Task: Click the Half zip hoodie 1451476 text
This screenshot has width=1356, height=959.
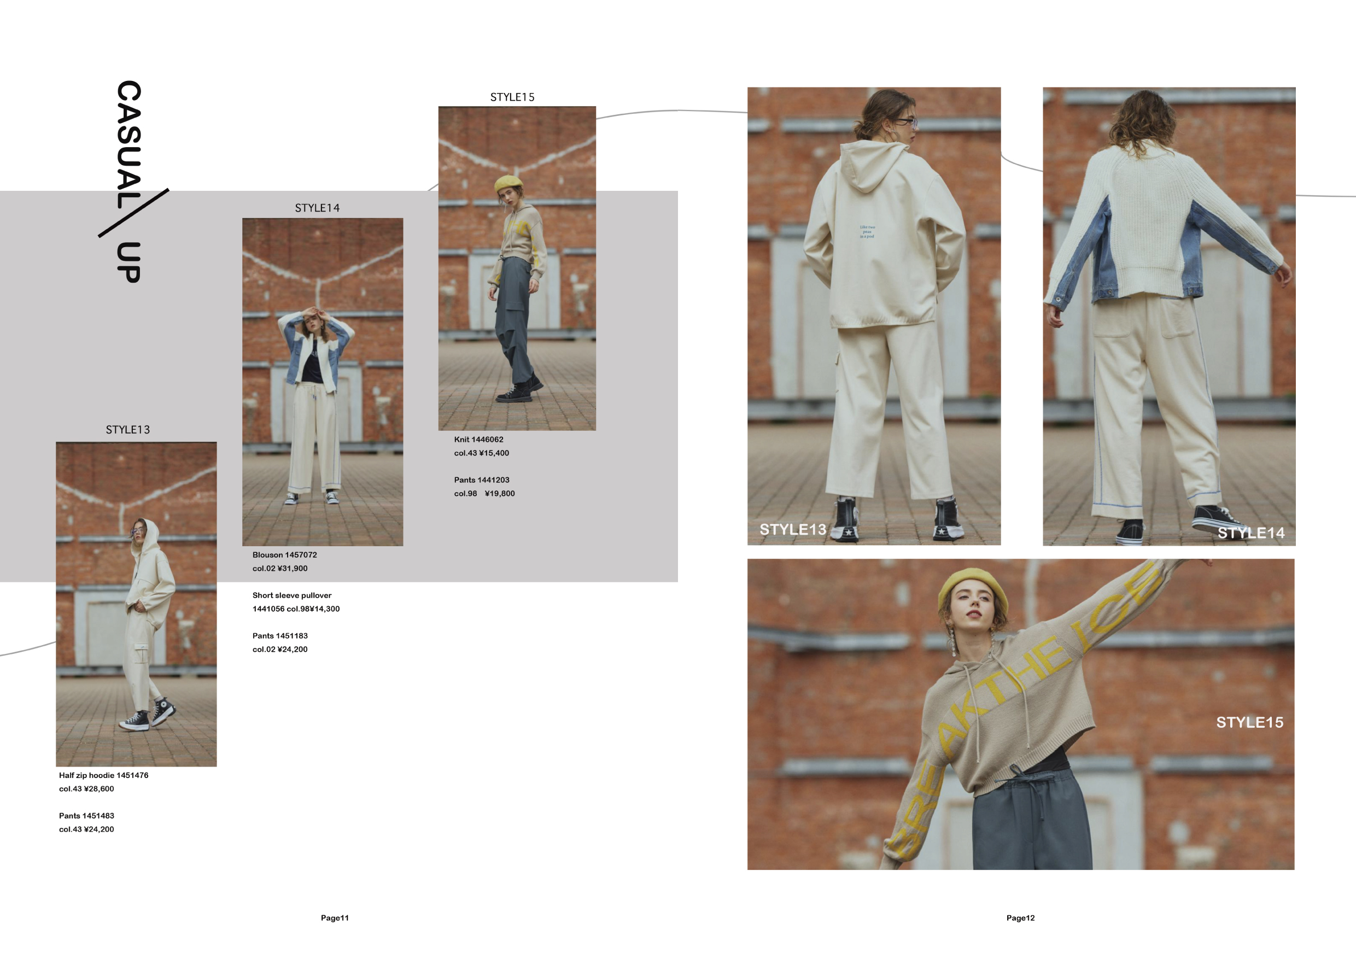Action: pyautogui.click(x=103, y=775)
